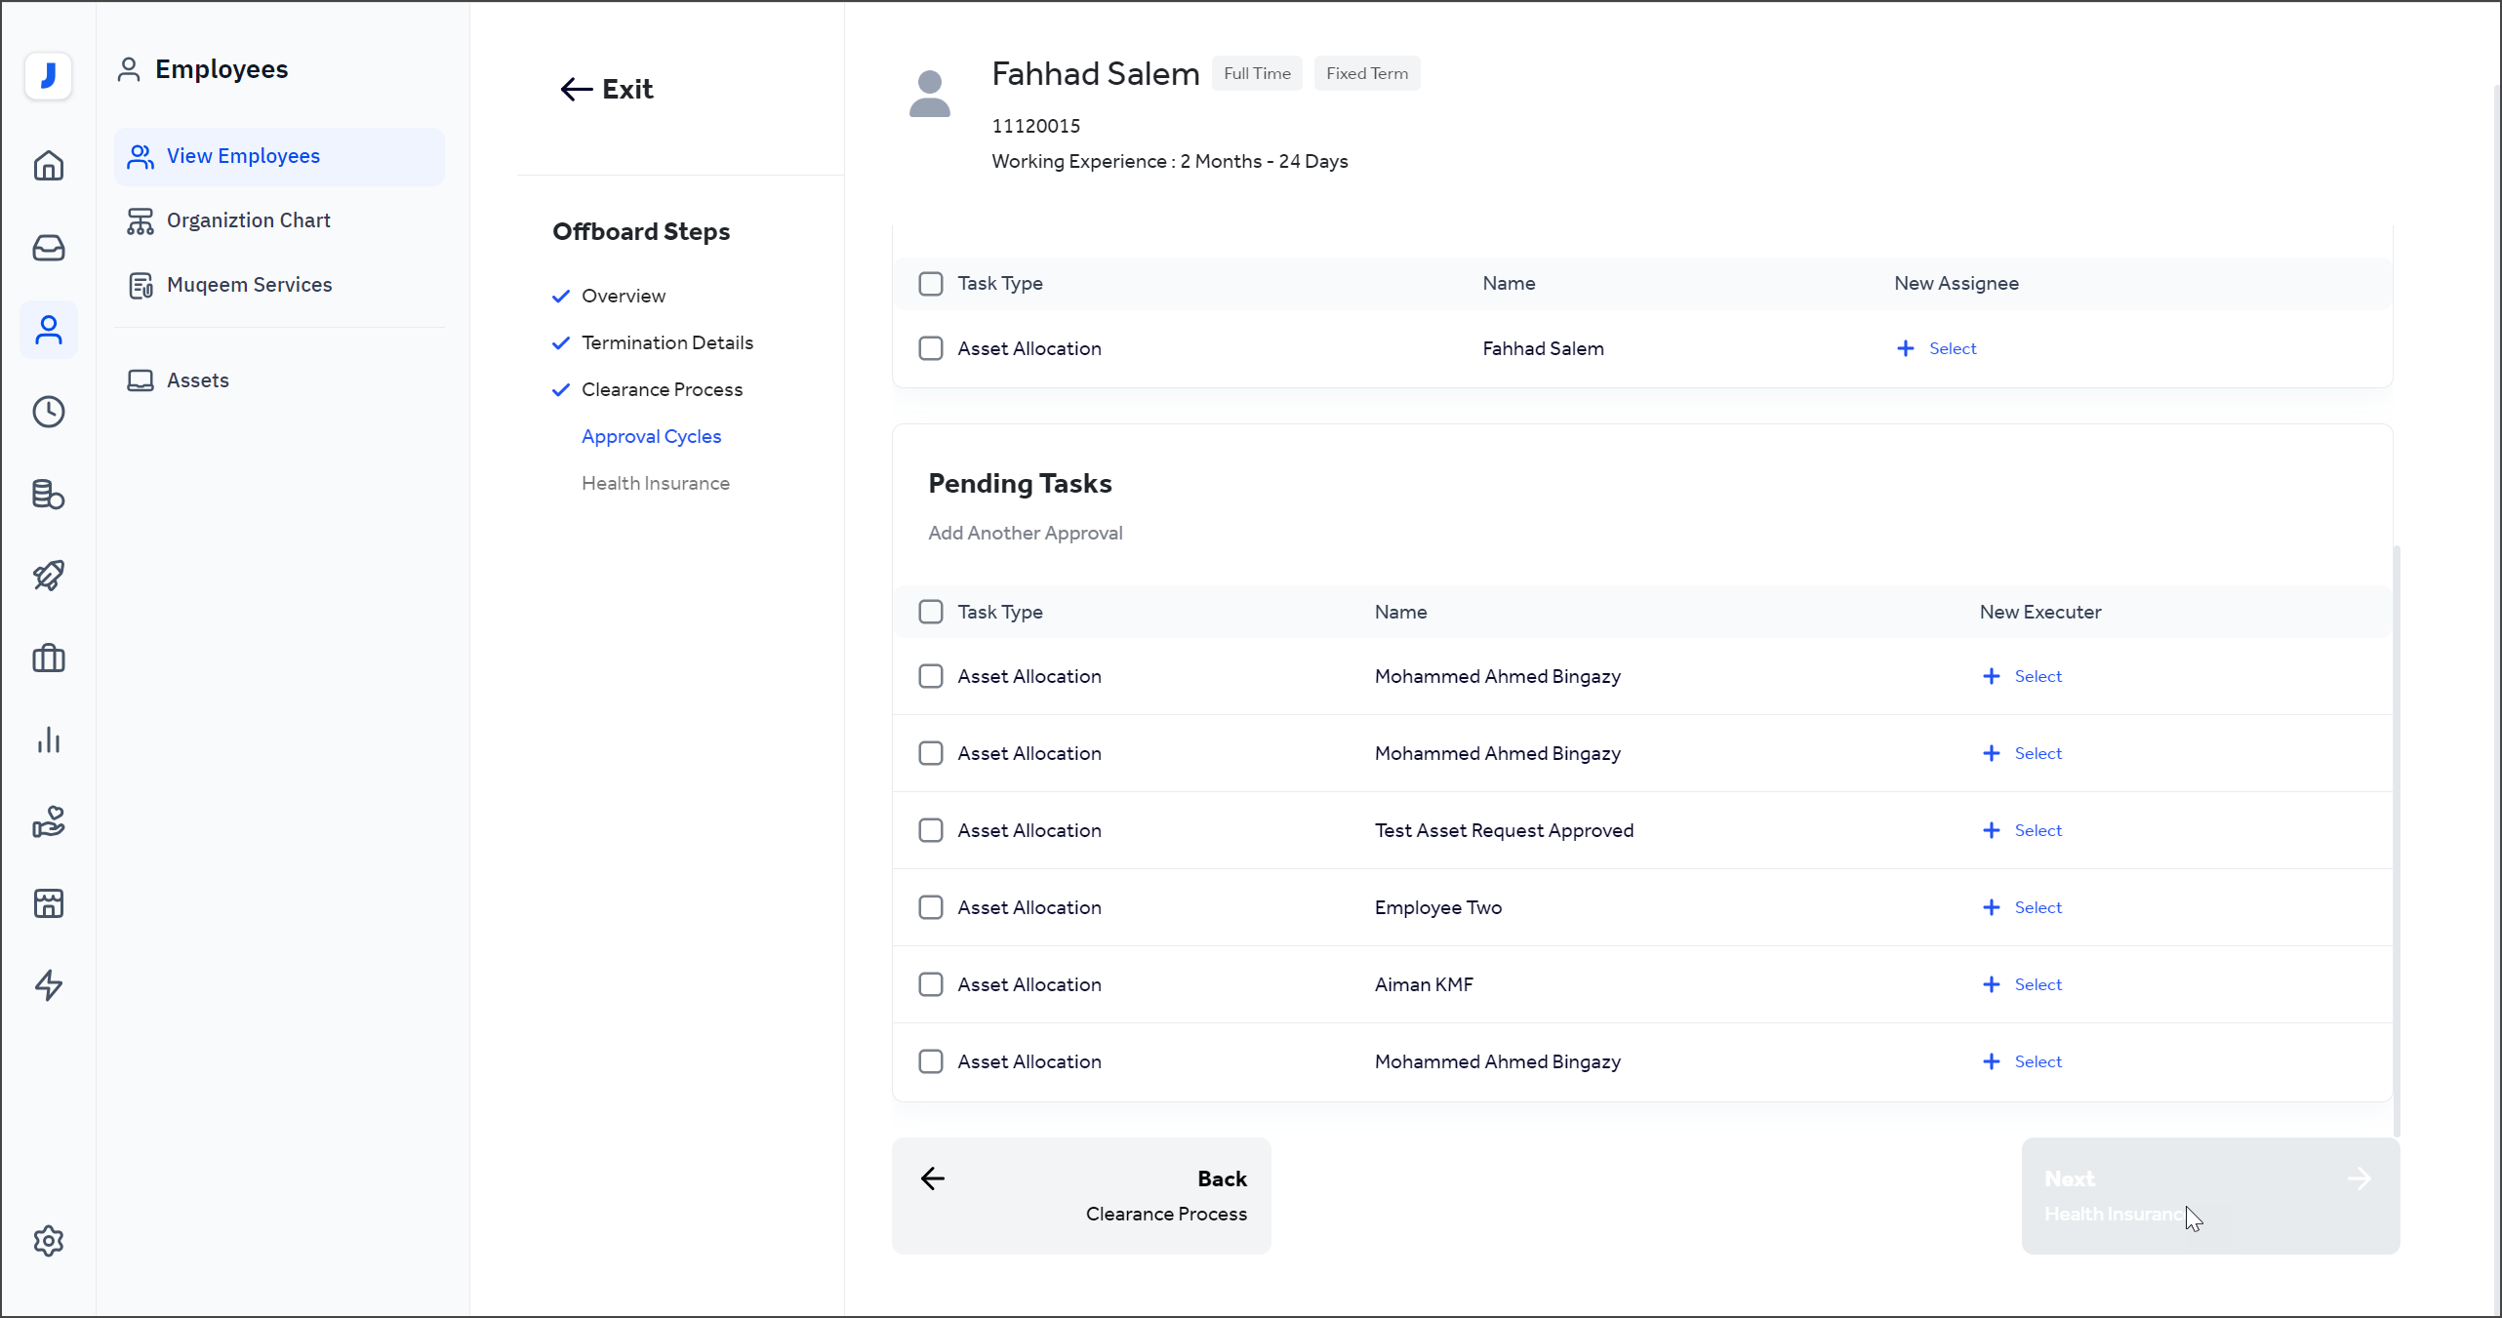Screen dimensions: 2502x1318
Task: Open Organiztion Chart menu item
Action: pyautogui.click(x=248, y=220)
